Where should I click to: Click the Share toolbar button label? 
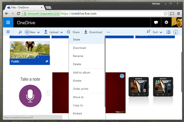pyautogui.click(x=76, y=32)
